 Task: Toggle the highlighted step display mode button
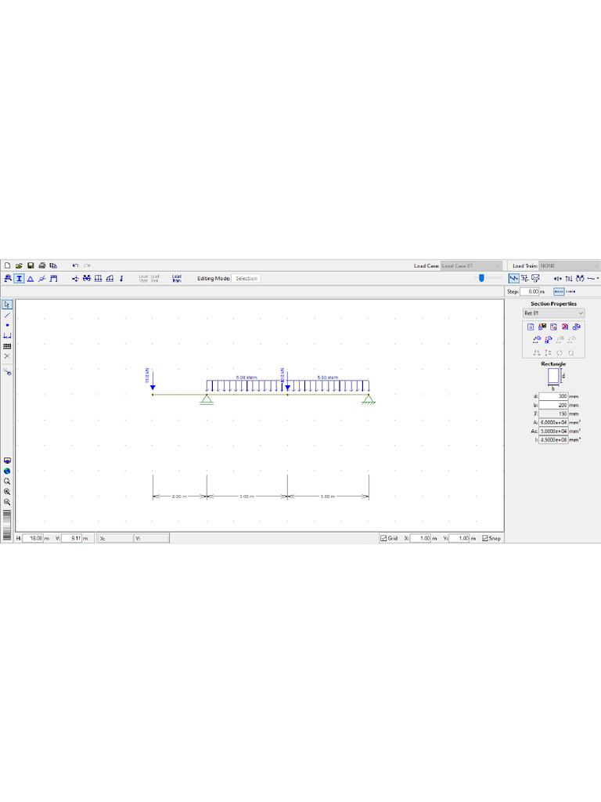tap(559, 291)
